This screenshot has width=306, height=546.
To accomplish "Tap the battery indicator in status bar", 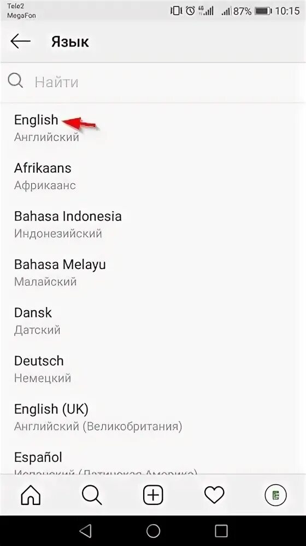I will click(263, 11).
